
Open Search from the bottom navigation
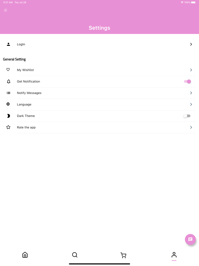pyautogui.click(x=75, y=255)
